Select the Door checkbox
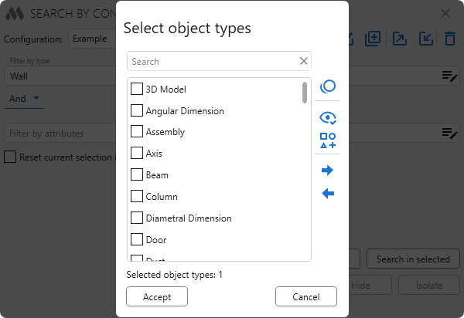 (137, 240)
